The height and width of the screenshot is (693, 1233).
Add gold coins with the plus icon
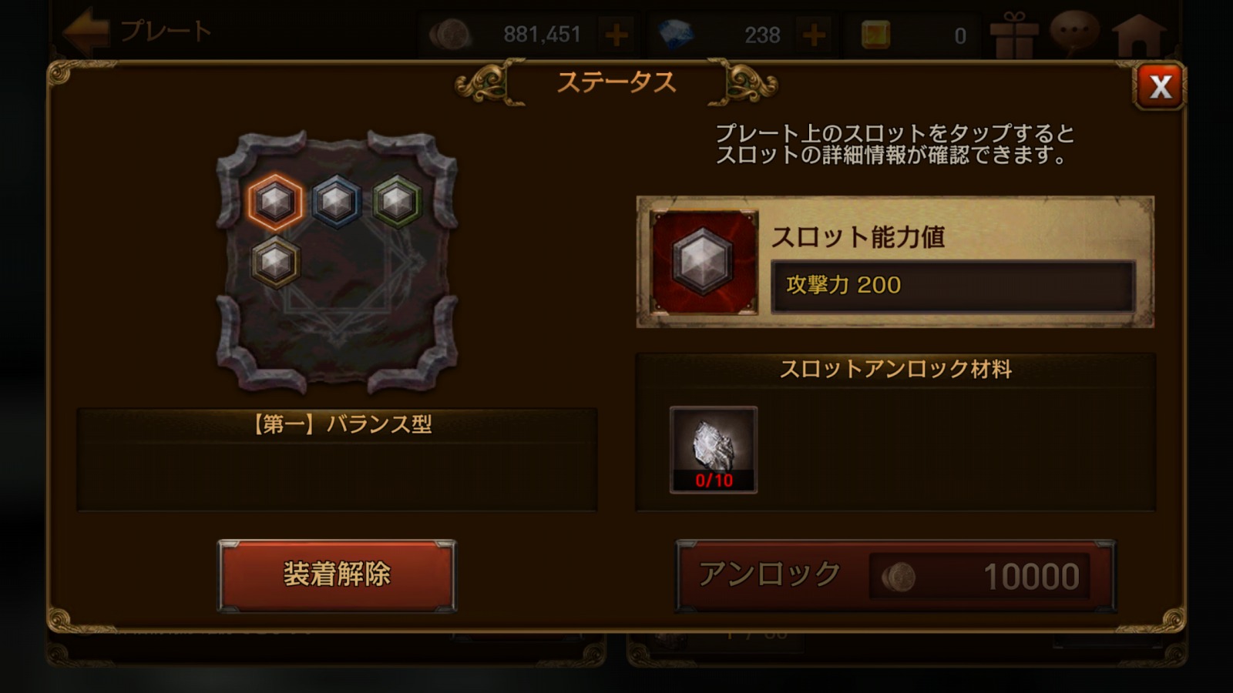point(616,35)
